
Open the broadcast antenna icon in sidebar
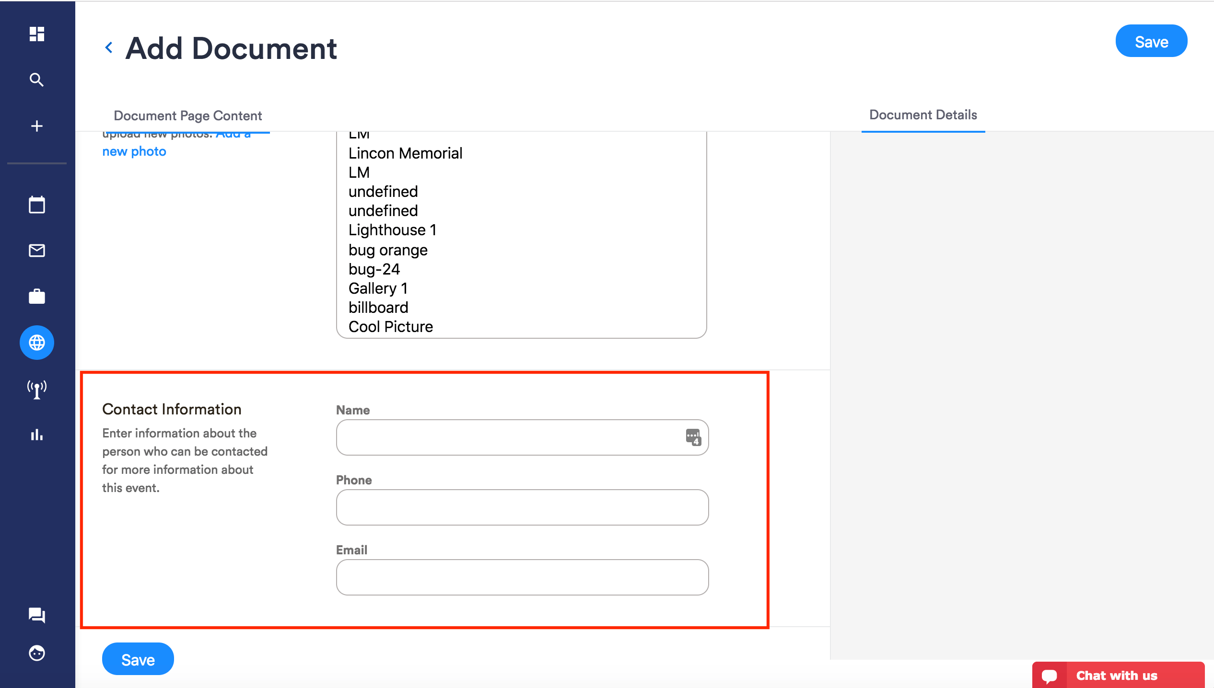(37, 389)
